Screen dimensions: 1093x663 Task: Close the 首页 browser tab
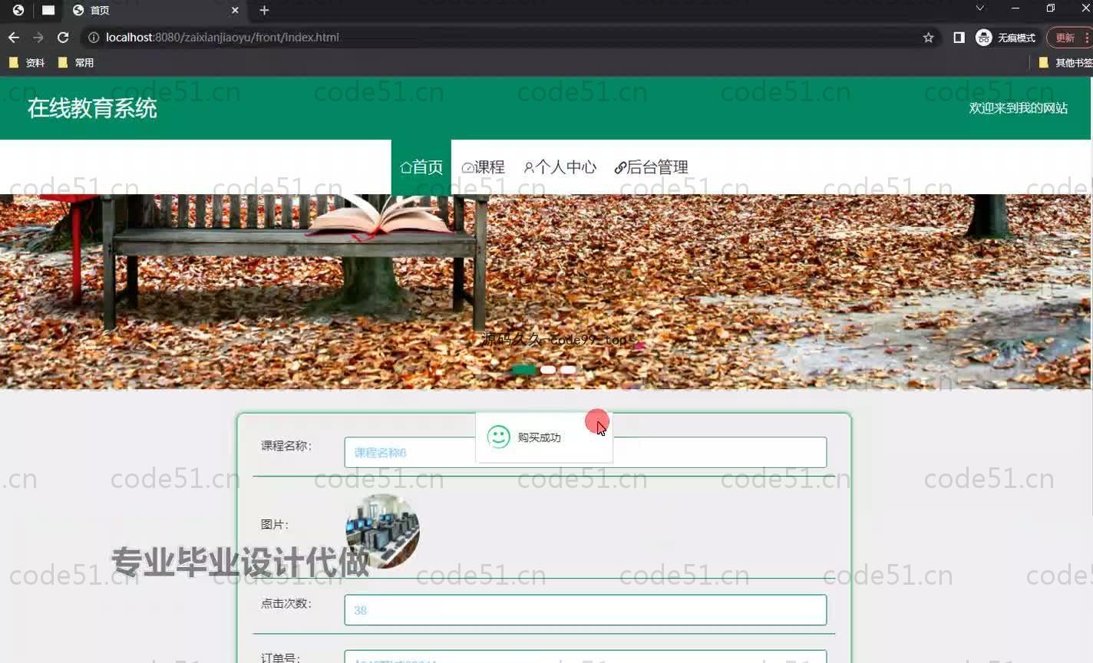(x=235, y=10)
